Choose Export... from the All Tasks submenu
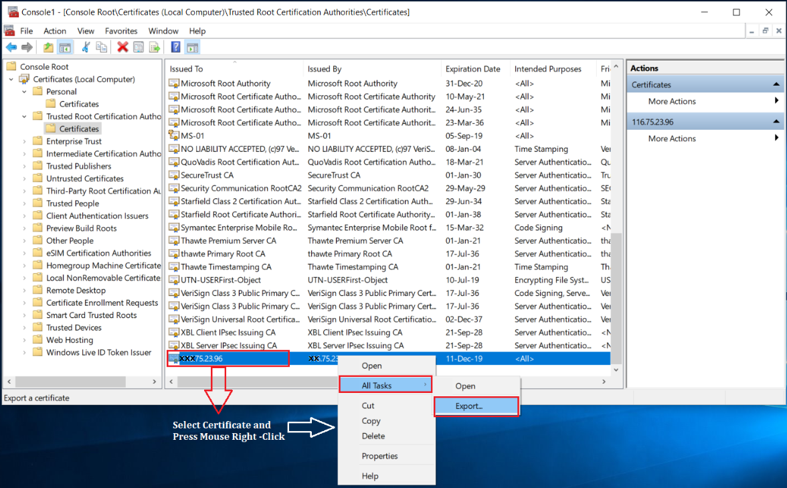Viewport: 787px width, 488px height. [x=476, y=406]
